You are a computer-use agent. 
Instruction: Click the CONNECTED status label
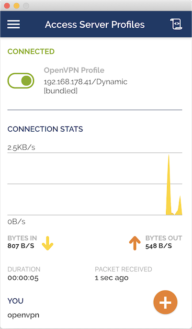[x=31, y=51]
